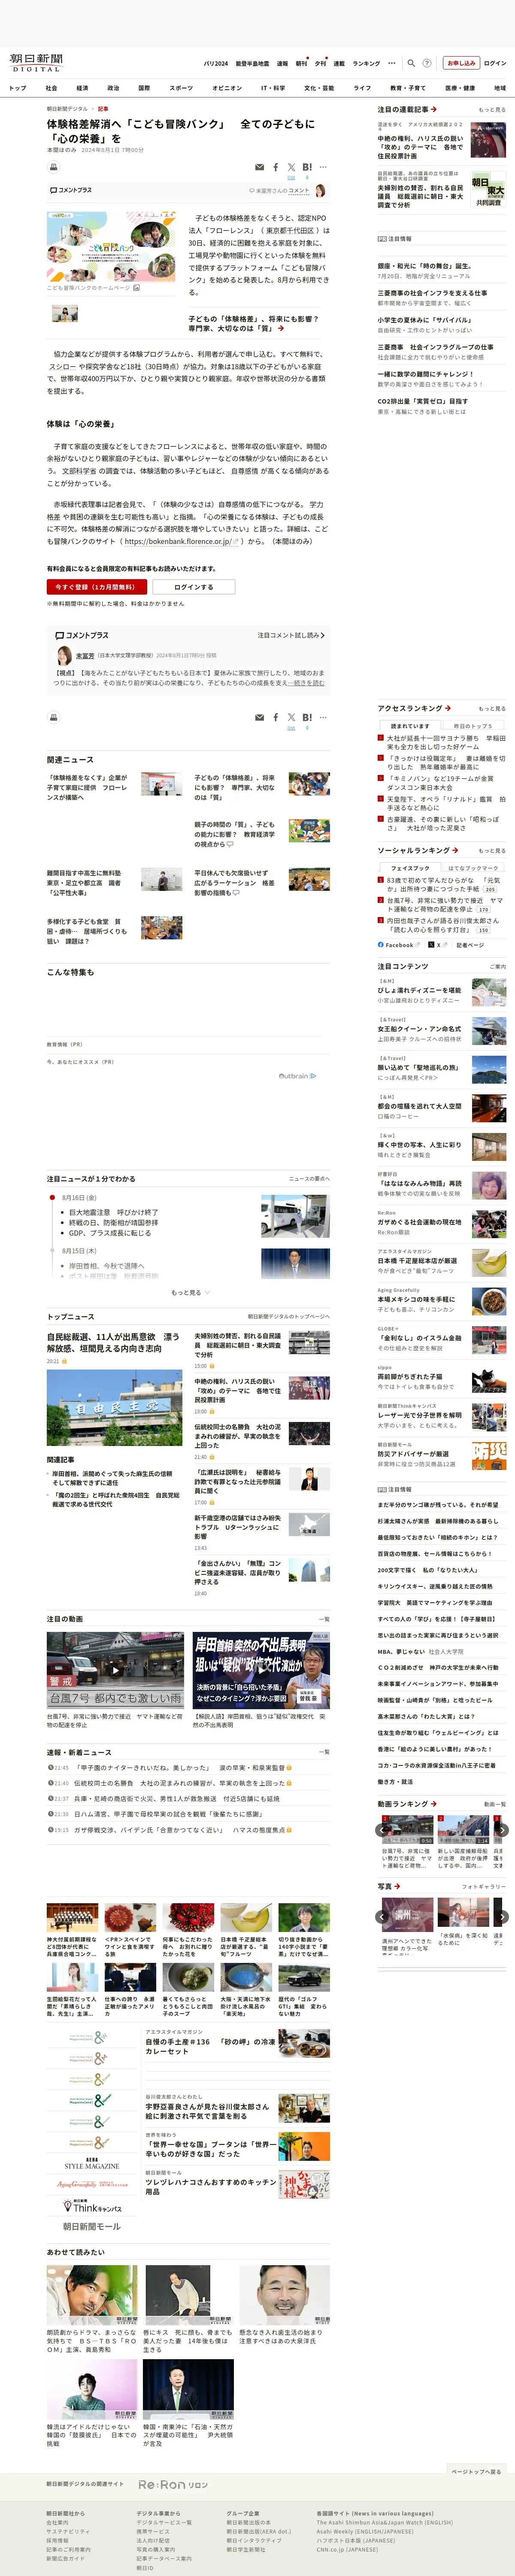
Task: Share by mail using the envelope icon under the headline
Action: pyautogui.click(x=260, y=167)
